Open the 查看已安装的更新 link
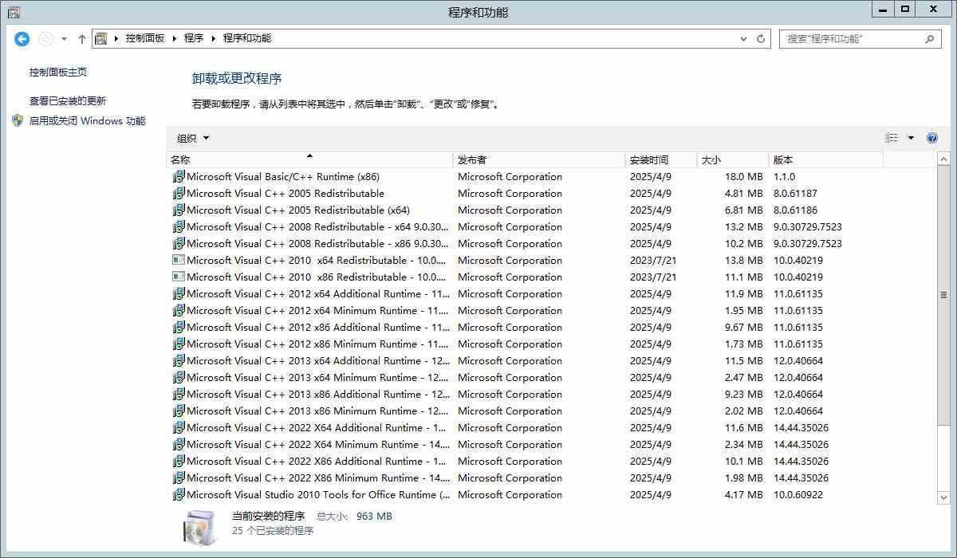 coord(68,101)
